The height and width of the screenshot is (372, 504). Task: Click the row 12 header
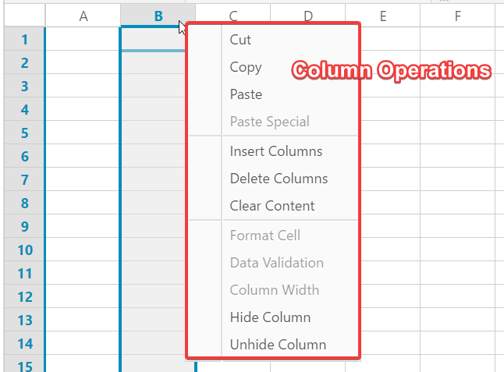coord(23,296)
